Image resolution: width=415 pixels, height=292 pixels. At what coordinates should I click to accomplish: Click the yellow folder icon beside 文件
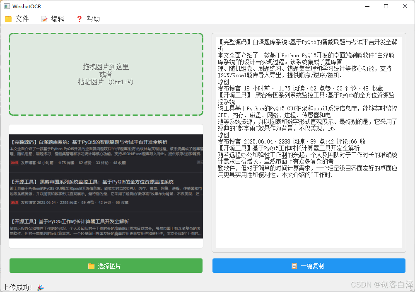pos(8,19)
